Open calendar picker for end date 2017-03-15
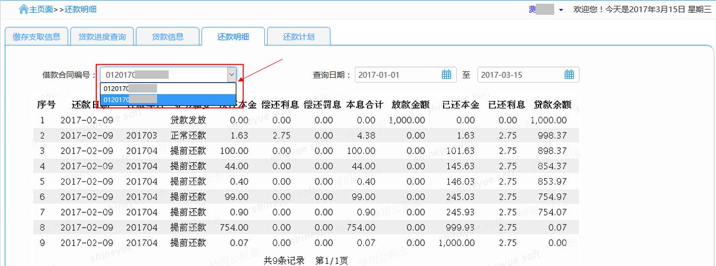Image resolution: width=716 pixels, height=266 pixels. click(x=569, y=74)
